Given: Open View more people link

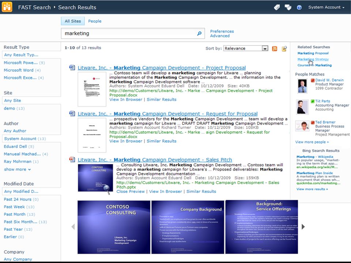Looking at the screenshot, I should pos(312,142).
